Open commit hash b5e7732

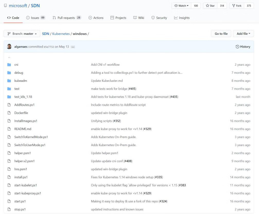tap(49, 47)
